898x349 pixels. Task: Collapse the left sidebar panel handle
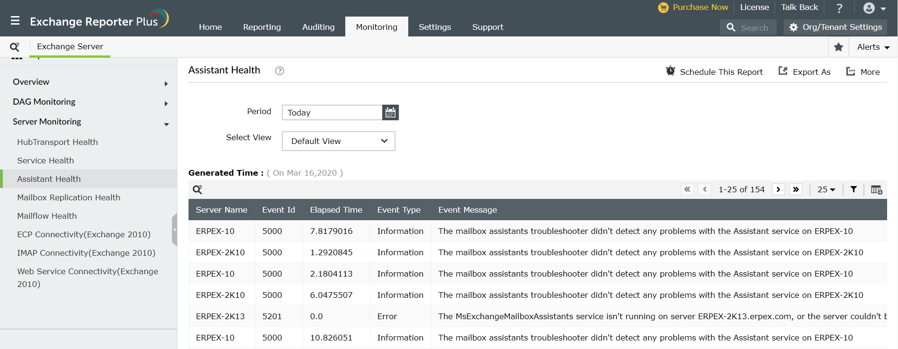tap(174, 230)
